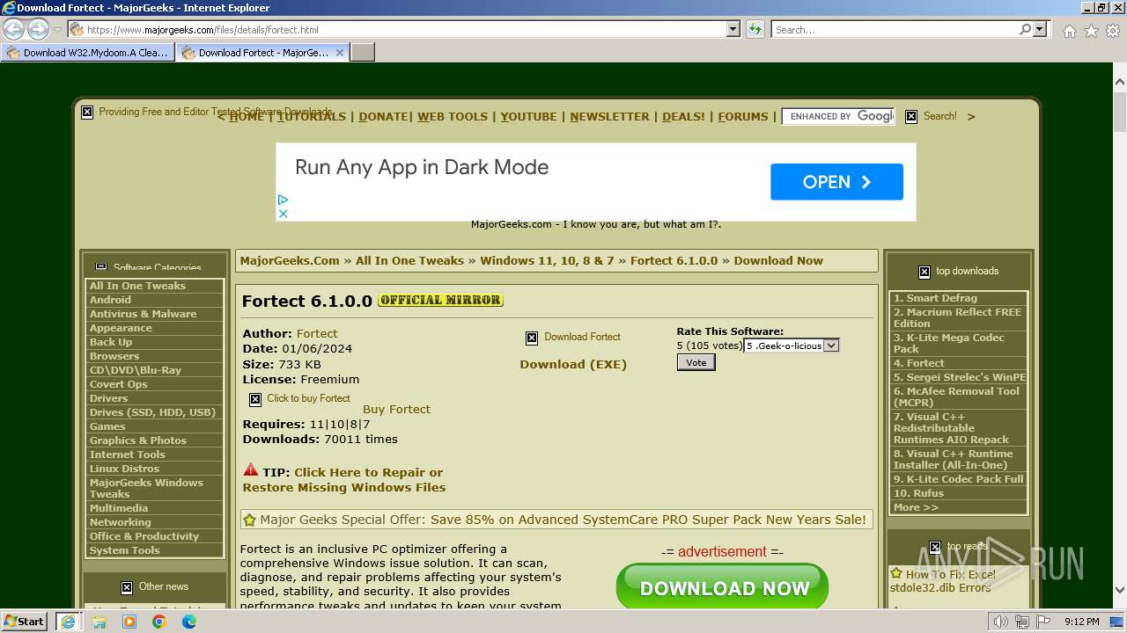This screenshot has height=633, width=1127.
Task: Open a new blank tab
Action: tap(363, 53)
